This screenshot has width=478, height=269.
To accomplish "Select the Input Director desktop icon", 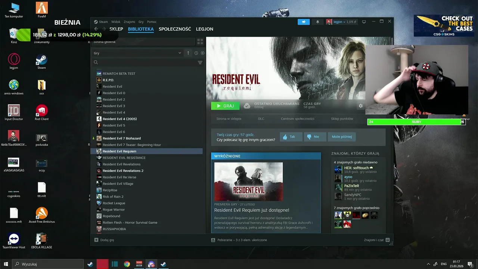I will click(x=14, y=112).
